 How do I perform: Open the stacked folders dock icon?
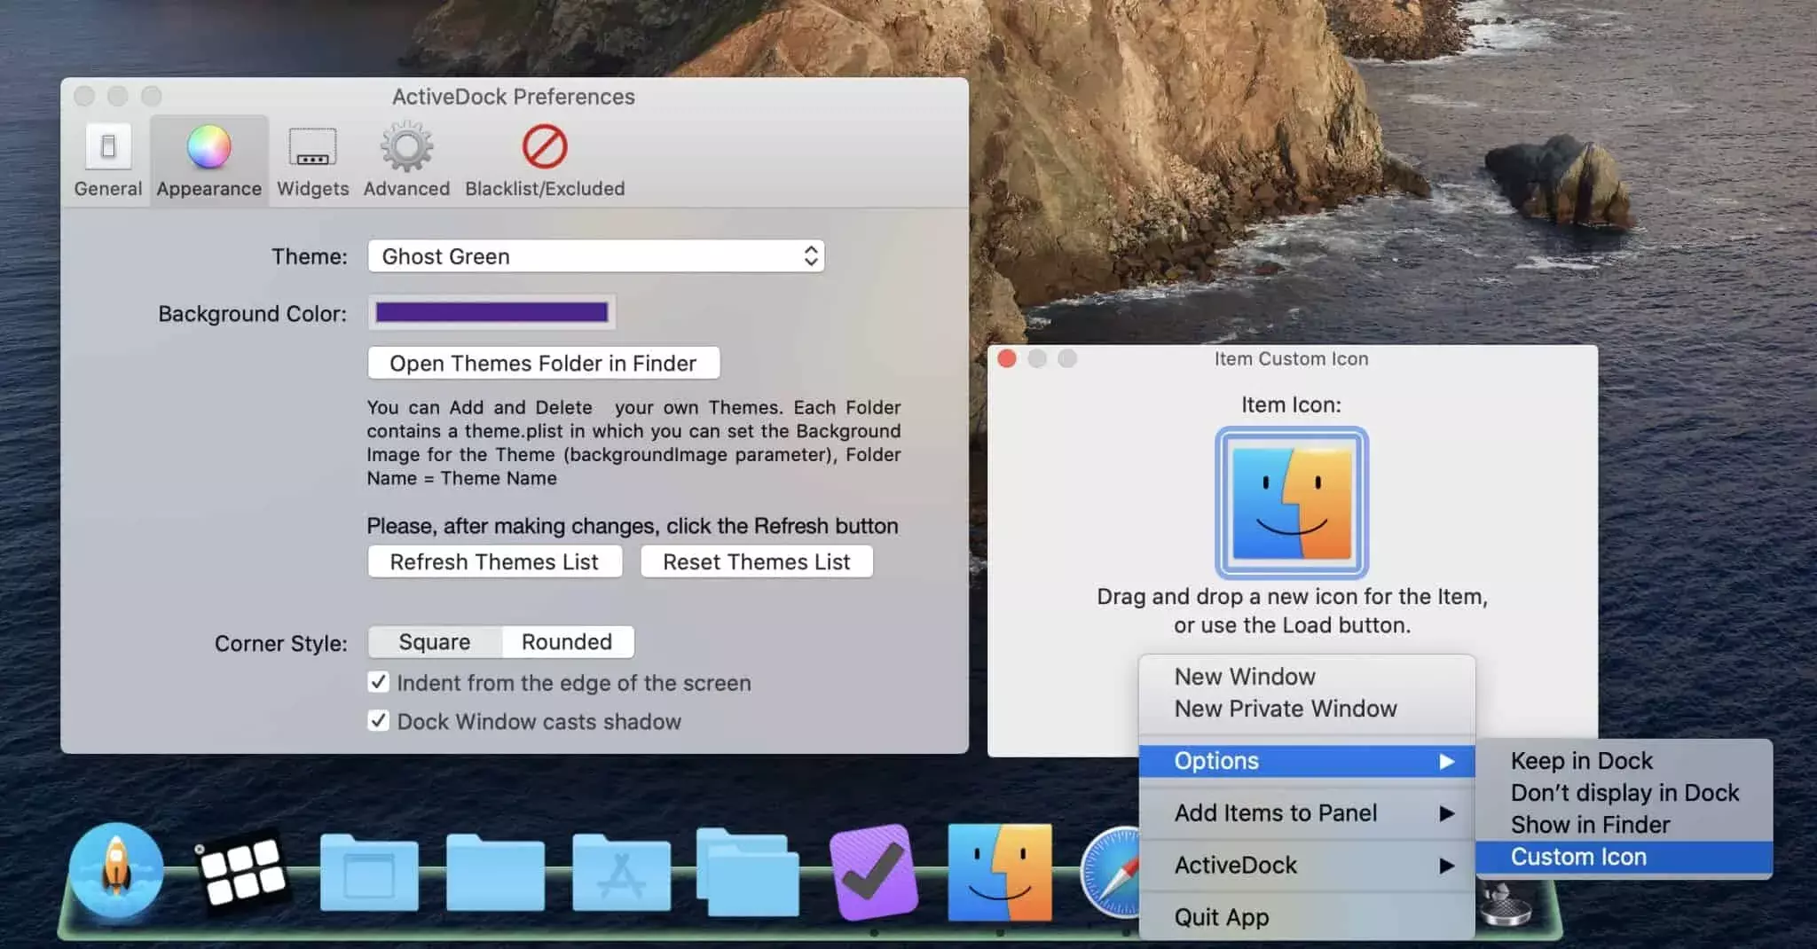click(747, 871)
